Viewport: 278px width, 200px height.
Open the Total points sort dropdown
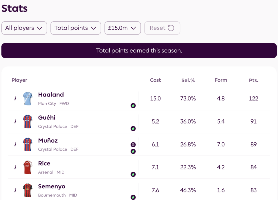coord(76,28)
